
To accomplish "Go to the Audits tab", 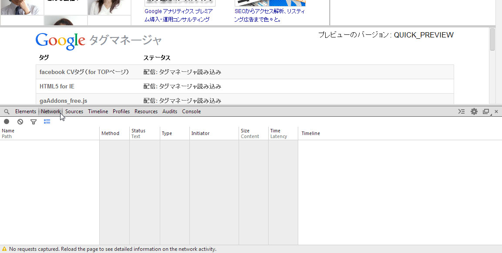I will pos(170,111).
